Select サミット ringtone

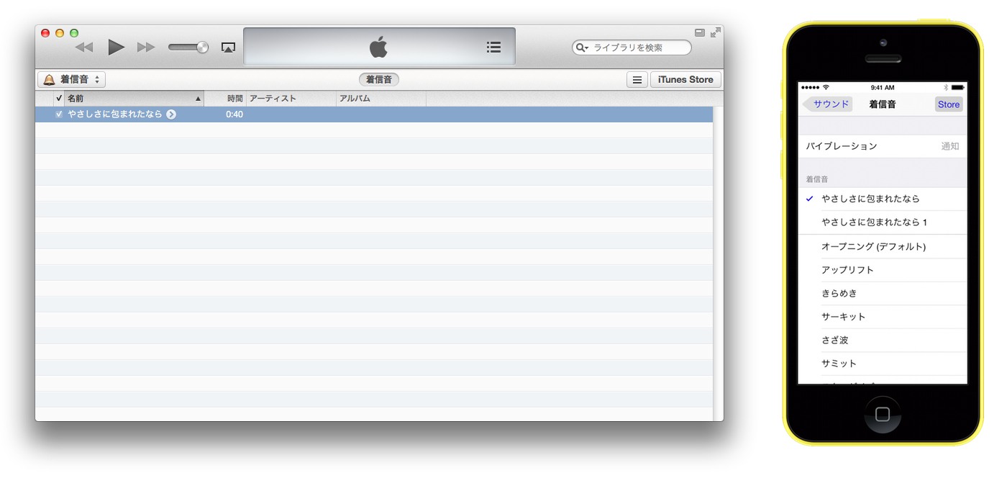click(883, 364)
